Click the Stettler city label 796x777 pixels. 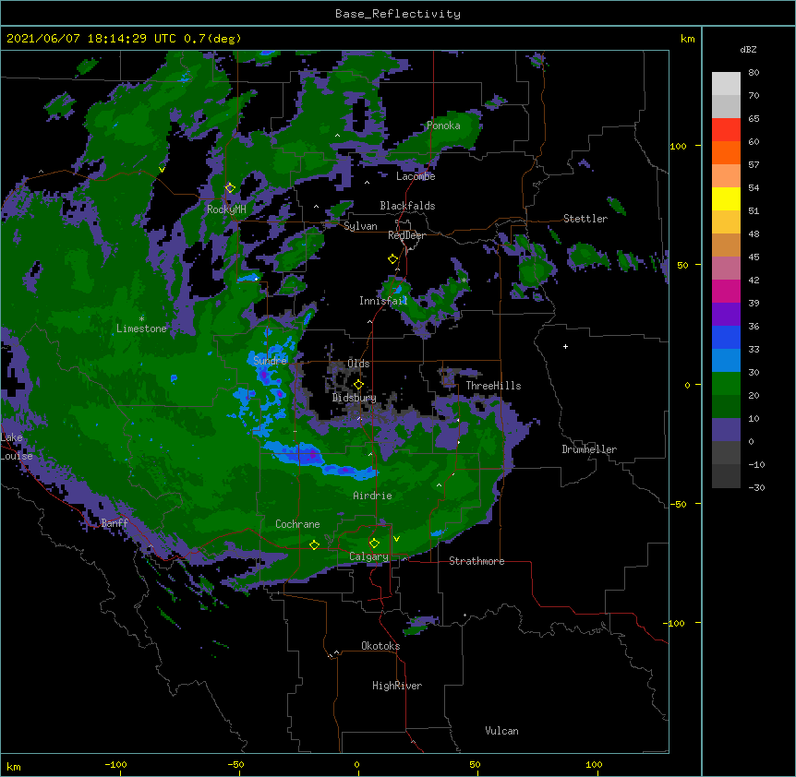click(x=585, y=219)
